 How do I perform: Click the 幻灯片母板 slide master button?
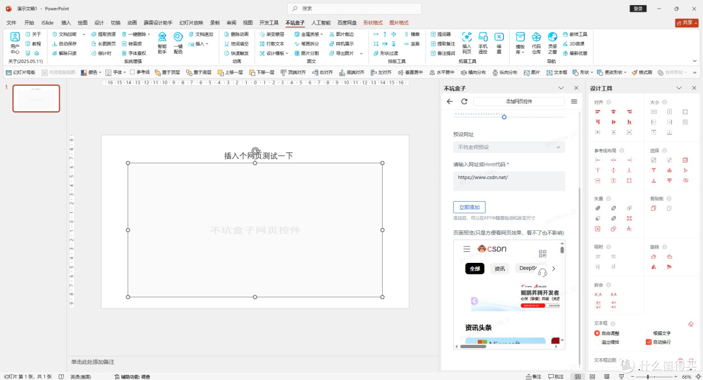[21, 72]
